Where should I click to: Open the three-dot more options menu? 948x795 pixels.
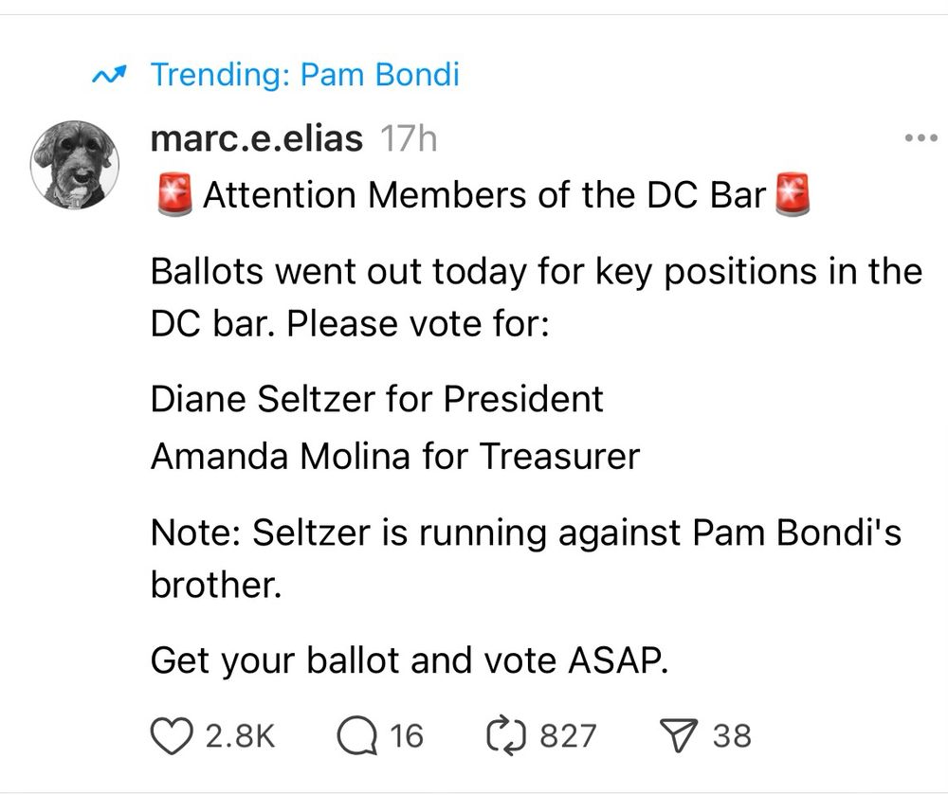coord(921,138)
